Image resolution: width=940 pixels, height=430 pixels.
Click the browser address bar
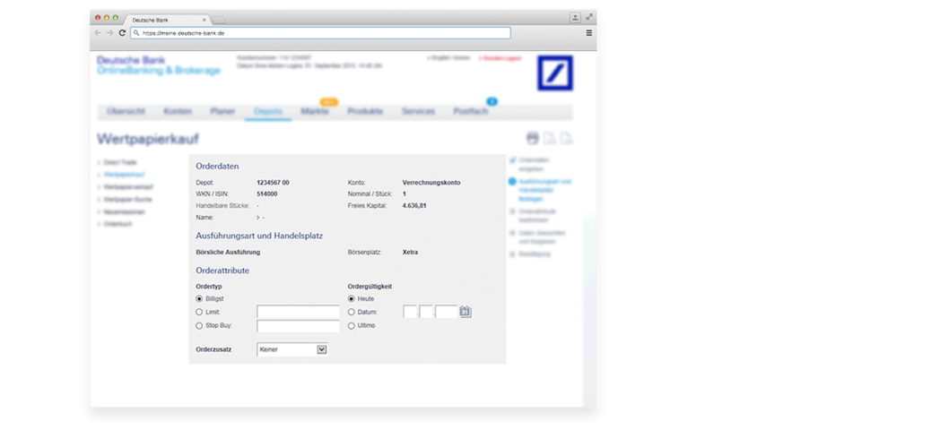tap(321, 33)
